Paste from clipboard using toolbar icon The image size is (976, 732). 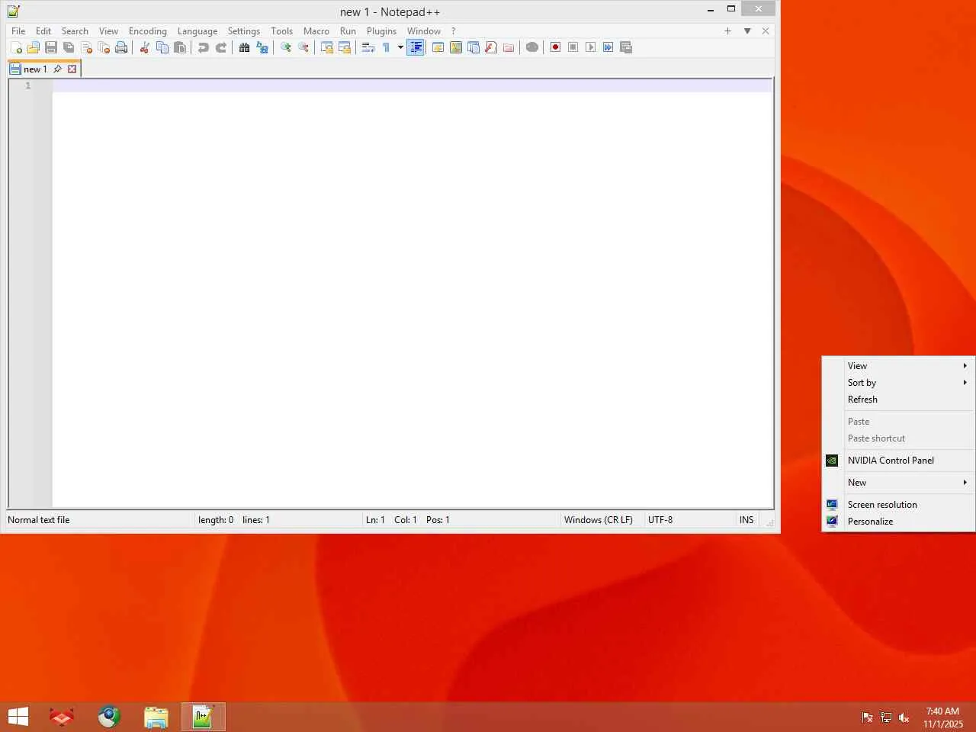(180, 47)
